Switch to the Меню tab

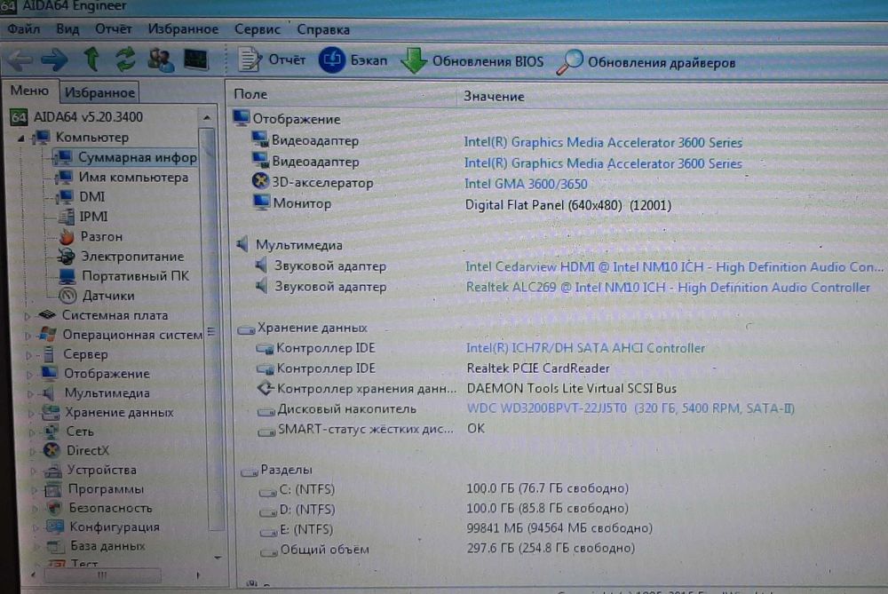[29, 91]
